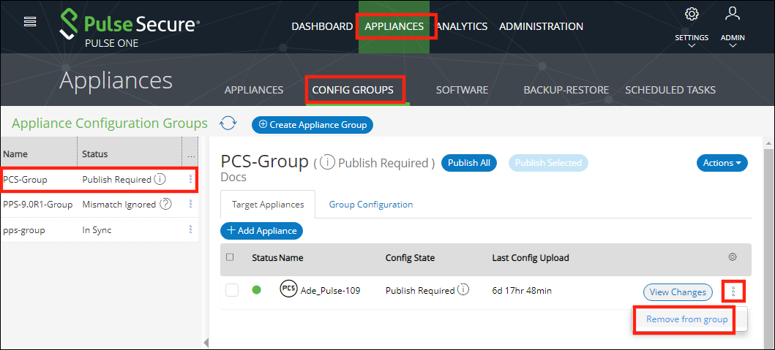
Task: Click the Status column header in group list
Action: 95,154
